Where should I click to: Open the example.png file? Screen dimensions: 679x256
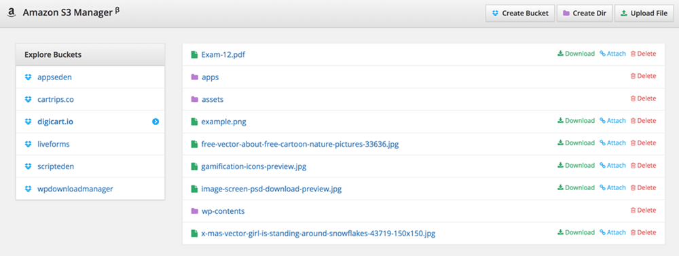224,122
